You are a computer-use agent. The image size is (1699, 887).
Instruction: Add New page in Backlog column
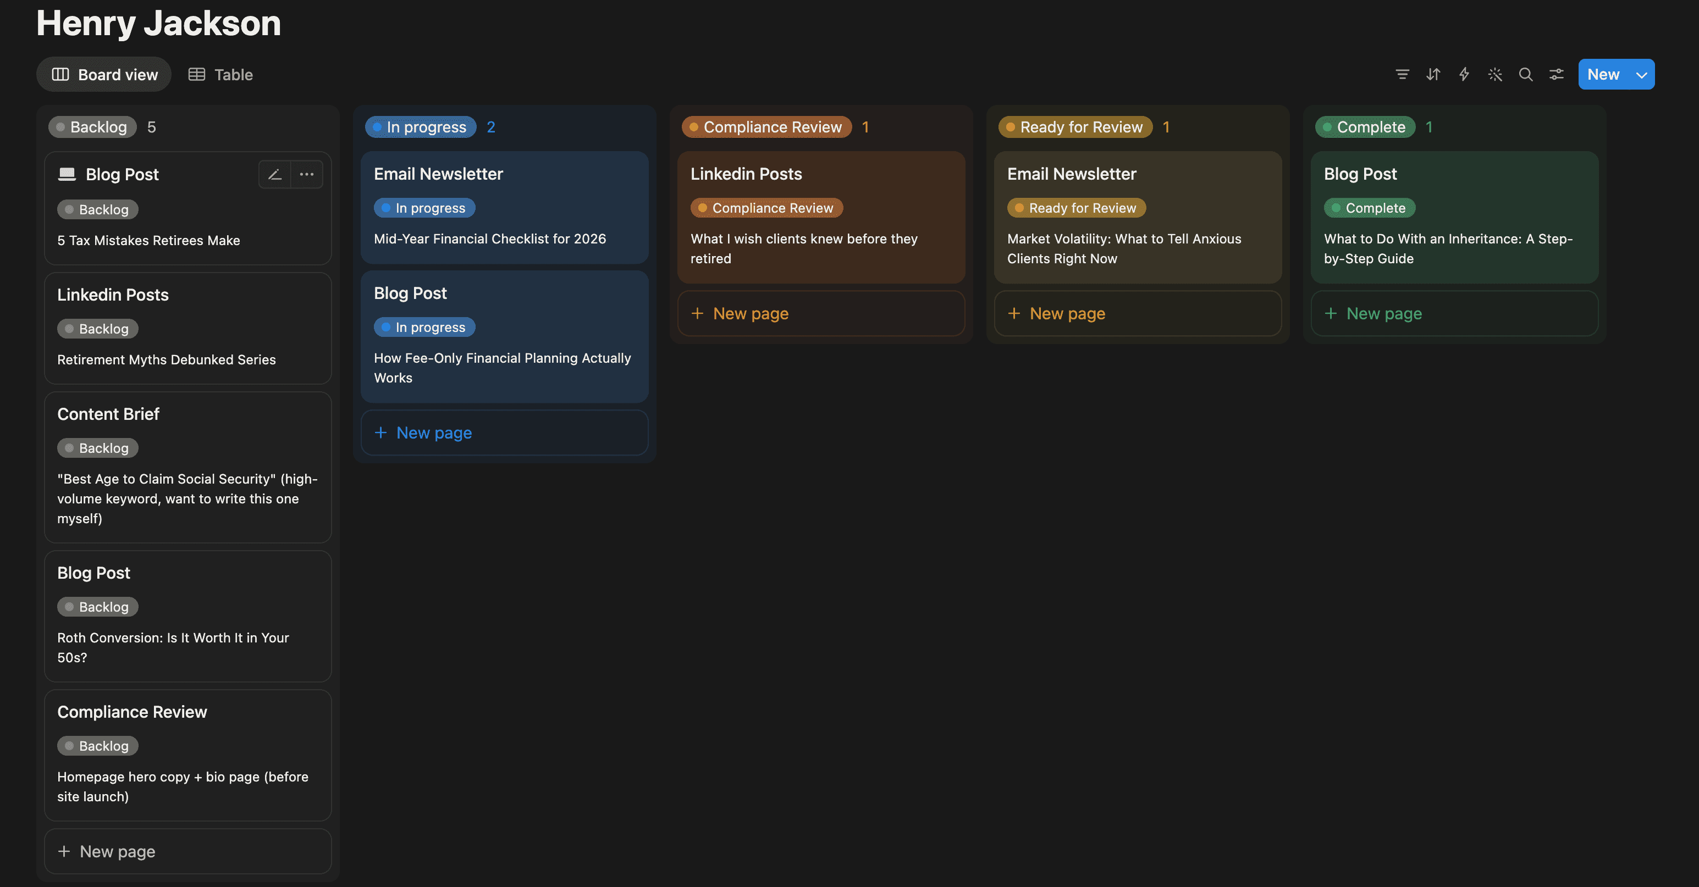188,851
